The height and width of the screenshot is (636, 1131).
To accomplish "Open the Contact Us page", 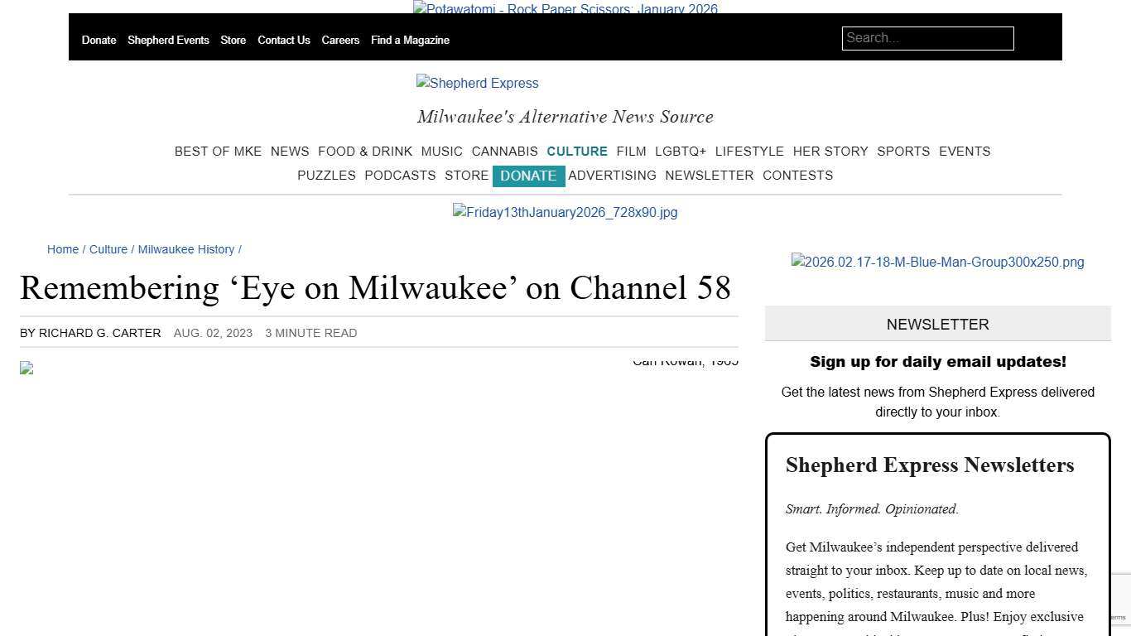I will pos(284,40).
